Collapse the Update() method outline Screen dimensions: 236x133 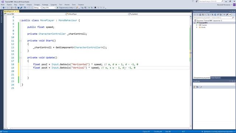tap(20, 58)
